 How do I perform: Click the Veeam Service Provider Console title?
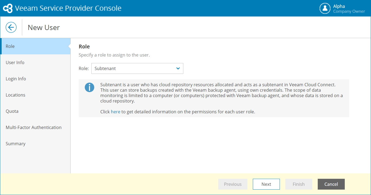pos(68,8)
